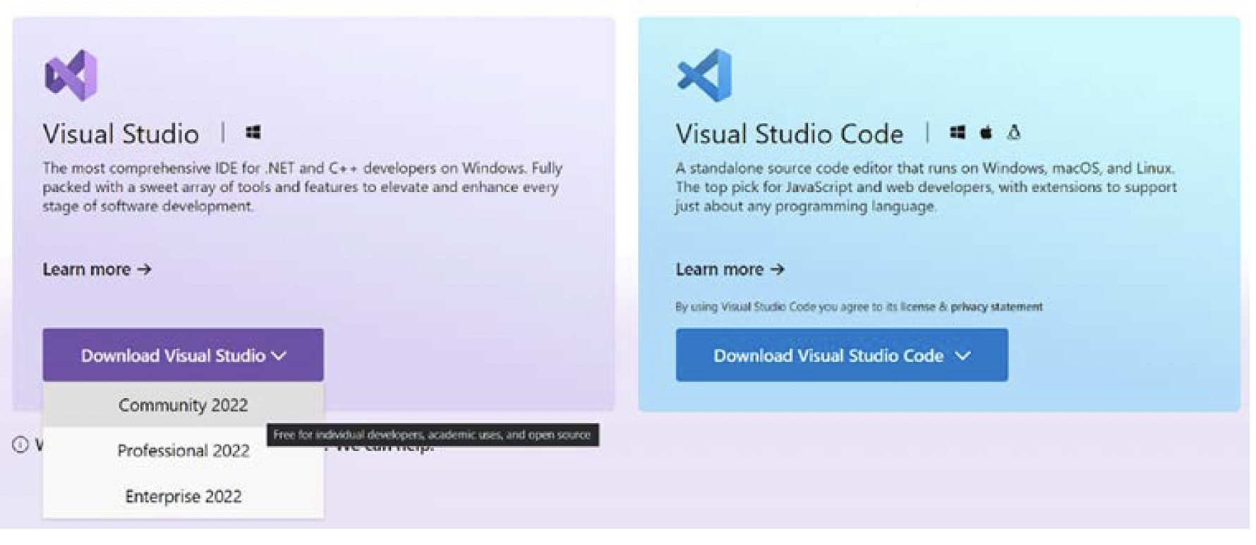Click the Apple macOS icon
The image size is (1256, 545).
986,132
